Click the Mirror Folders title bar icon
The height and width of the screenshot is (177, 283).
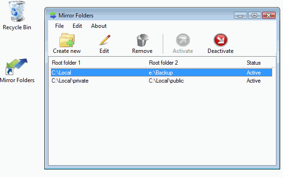click(53, 16)
